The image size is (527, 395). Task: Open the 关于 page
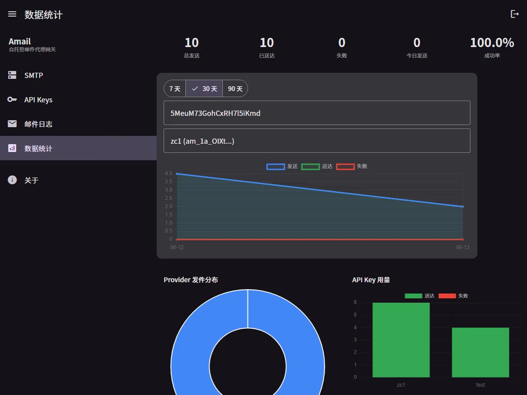tap(78, 180)
